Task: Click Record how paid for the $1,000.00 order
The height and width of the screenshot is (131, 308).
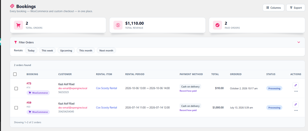Action: point(188,110)
